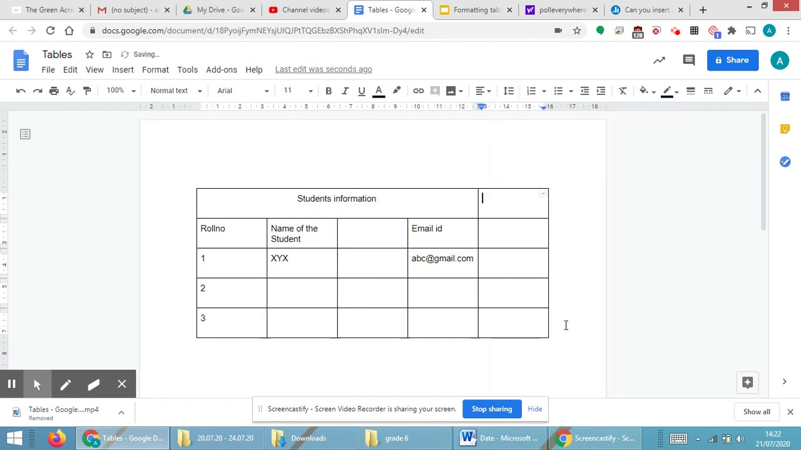Click the Explore button at bottom right
This screenshot has width=801, height=450.
tap(748, 382)
